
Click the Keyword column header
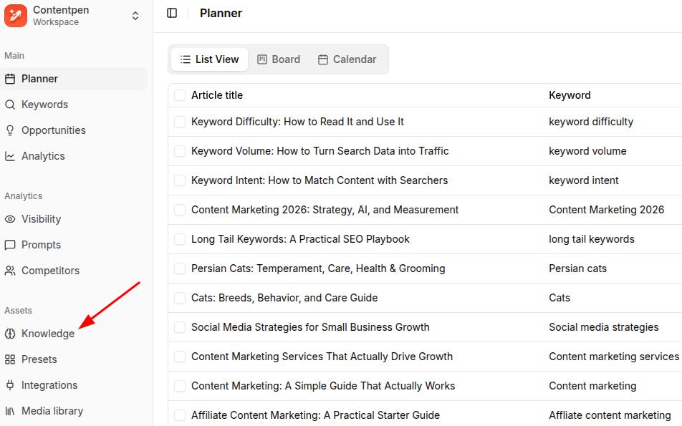pyautogui.click(x=569, y=95)
